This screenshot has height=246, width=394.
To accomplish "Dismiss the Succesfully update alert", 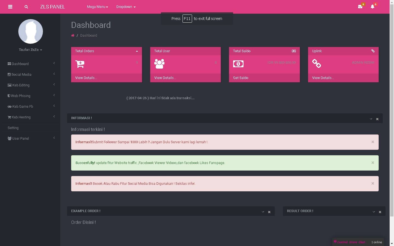I will 373,163.
